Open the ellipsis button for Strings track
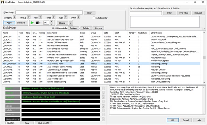The image size is (207, 125). point(103,106)
